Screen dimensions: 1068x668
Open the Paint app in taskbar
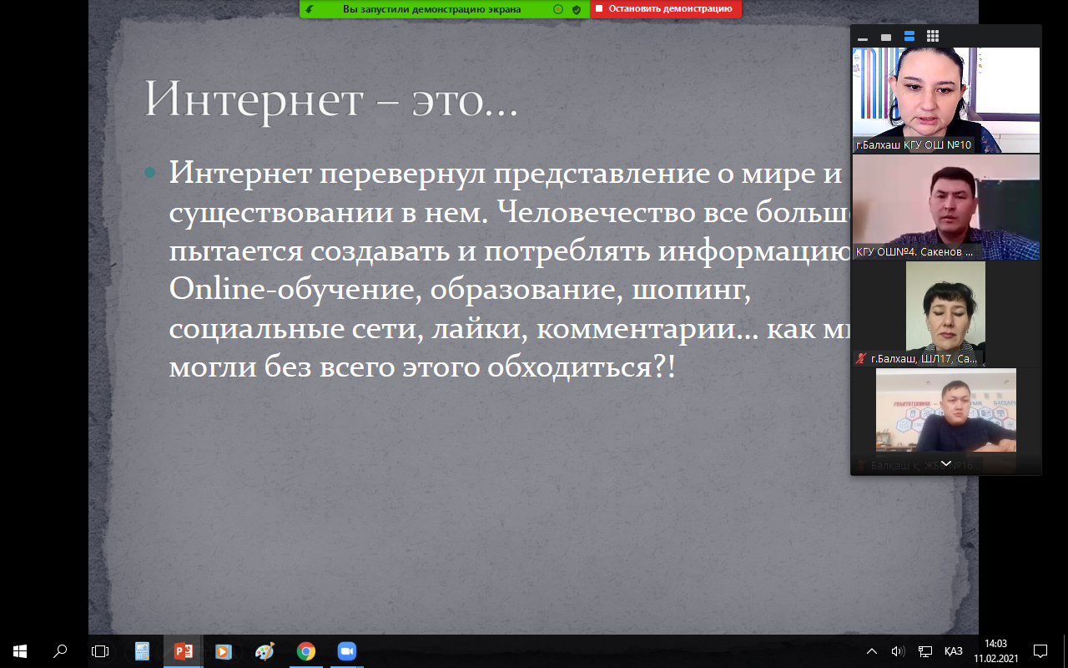tap(264, 651)
